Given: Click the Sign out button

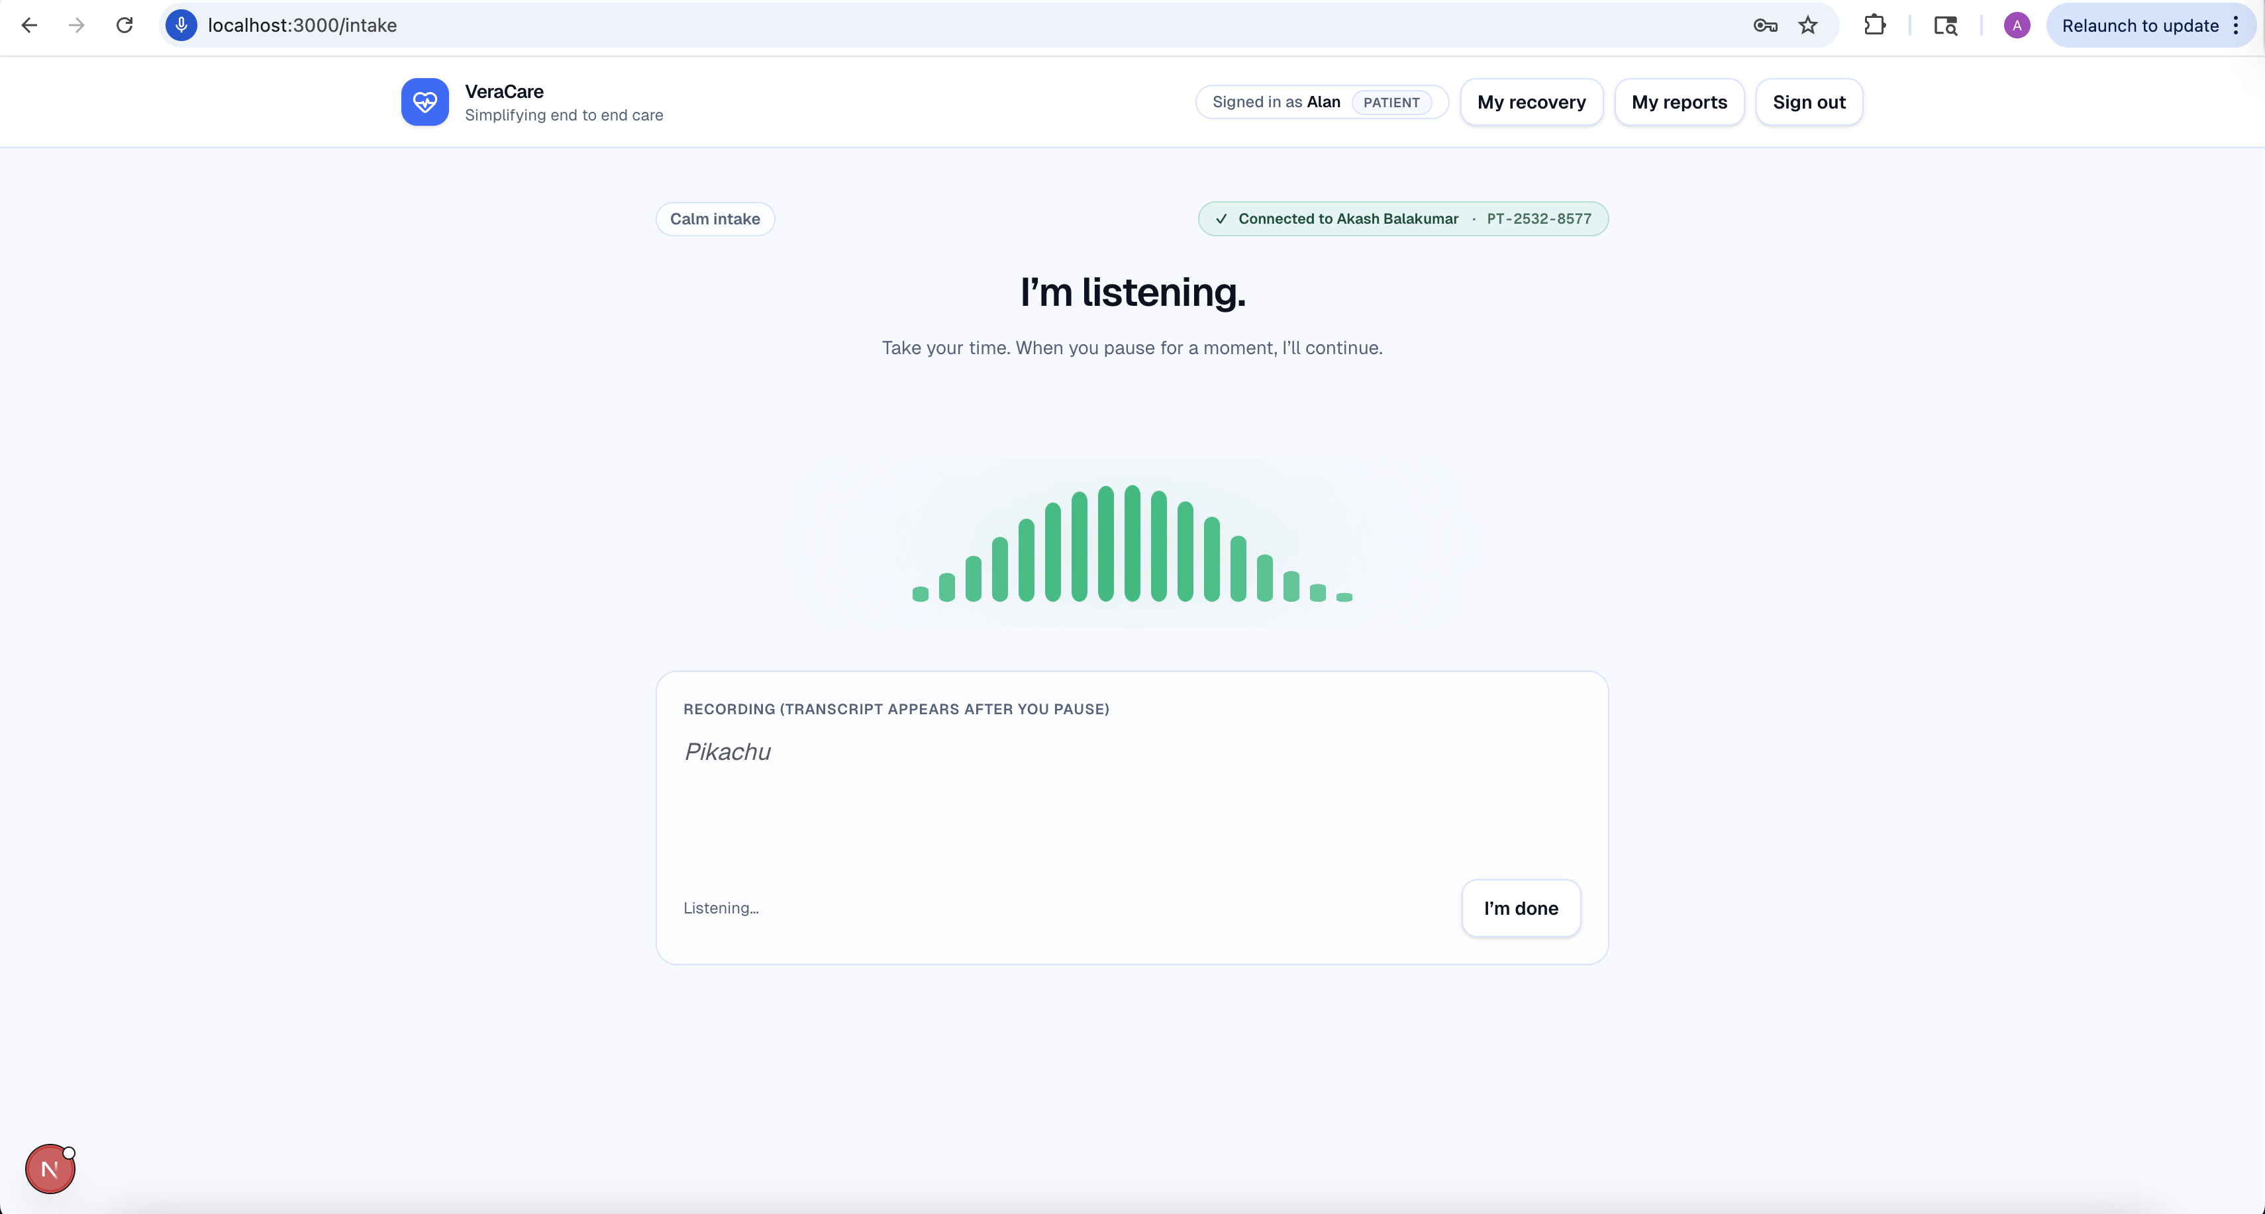Looking at the screenshot, I should pyautogui.click(x=1809, y=102).
